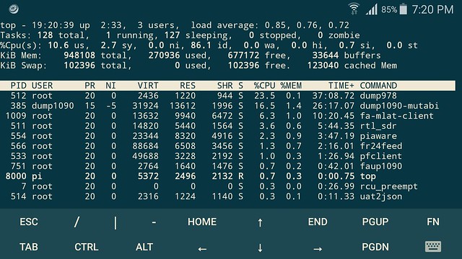Image resolution: width=462 pixels, height=259 pixels.
Task: Click the %CPU column header
Action: coord(264,86)
